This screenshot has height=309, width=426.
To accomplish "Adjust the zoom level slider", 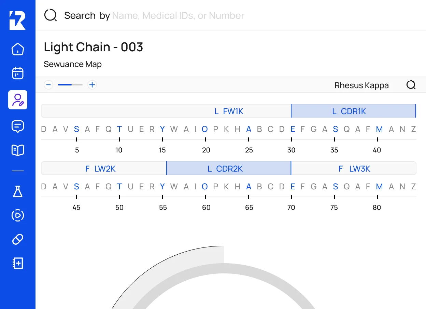I will 70,85.
